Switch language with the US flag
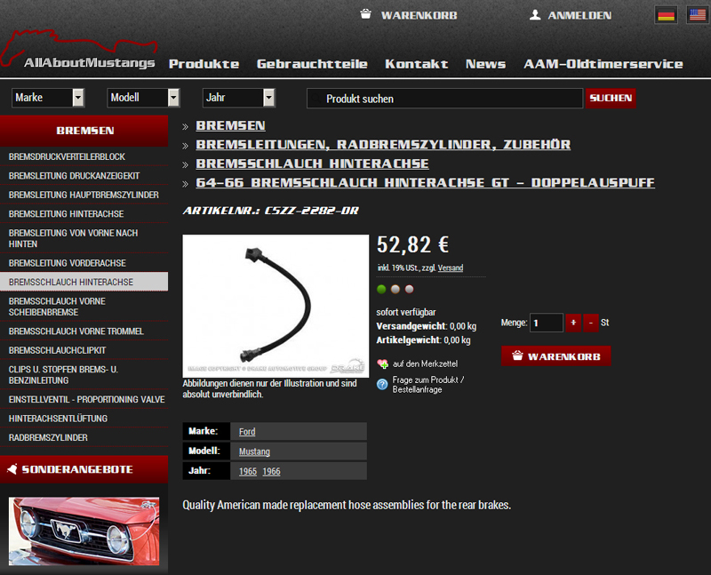The height and width of the screenshot is (575, 711). (x=698, y=15)
